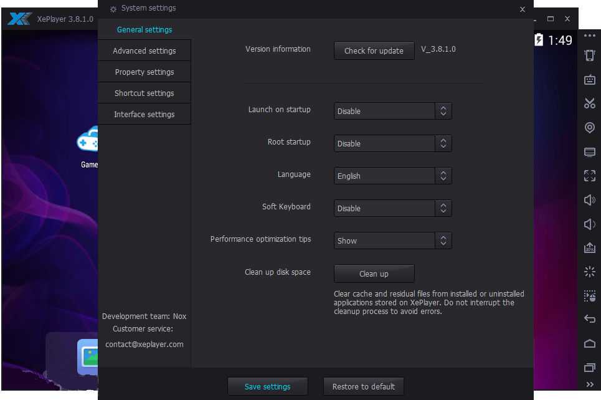Go to Interface settings tab
The height and width of the screenshot is (400, 601).
(144, 115)
